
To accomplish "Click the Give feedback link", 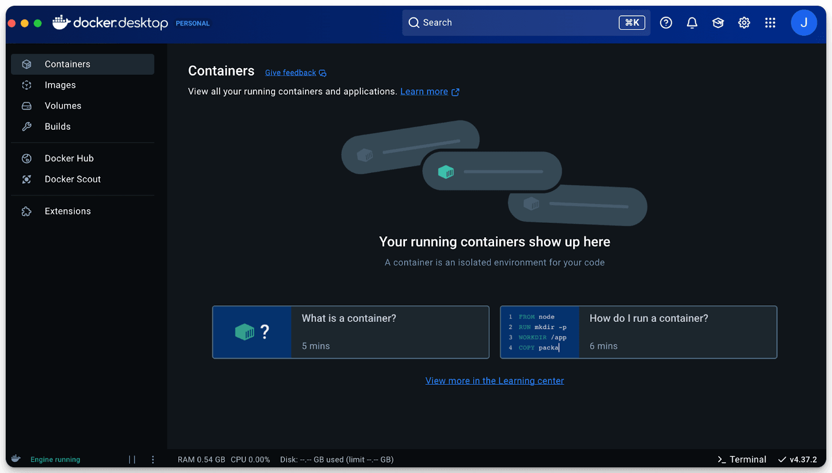I will (x=290, y=72).
